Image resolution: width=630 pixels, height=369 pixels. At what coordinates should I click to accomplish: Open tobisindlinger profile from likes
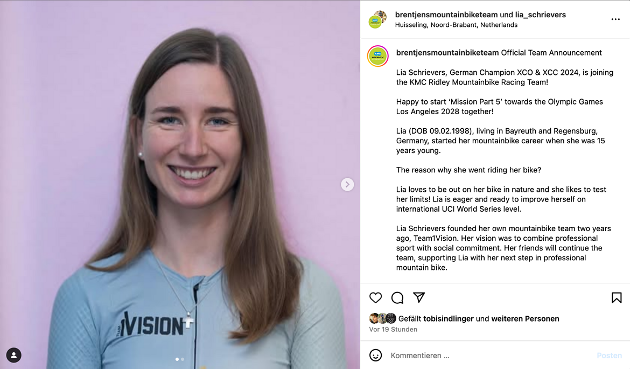point(449,319)
